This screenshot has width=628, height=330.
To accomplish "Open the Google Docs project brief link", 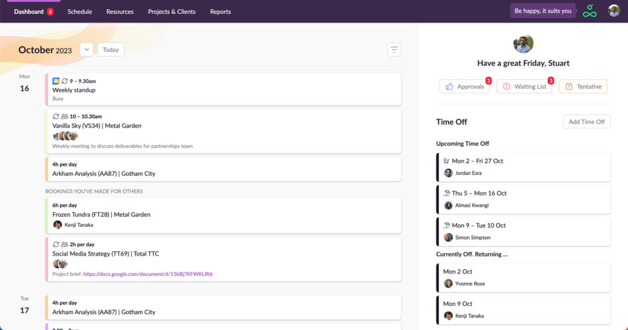I will pyautogui.click(x=148, y=274).
